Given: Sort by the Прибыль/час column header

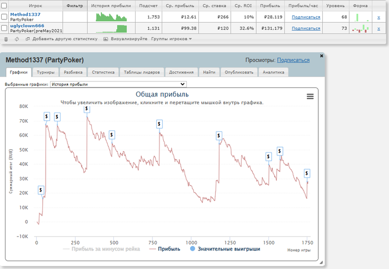Looking at the screenshot, I should tap(303, 6).
